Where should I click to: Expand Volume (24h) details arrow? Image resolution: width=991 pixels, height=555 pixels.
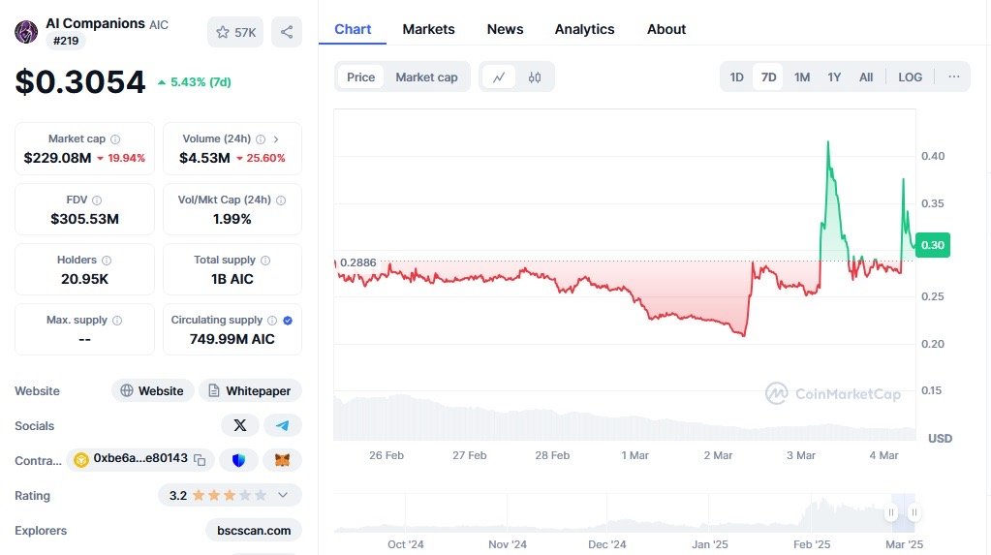click(x=276, y=139)
